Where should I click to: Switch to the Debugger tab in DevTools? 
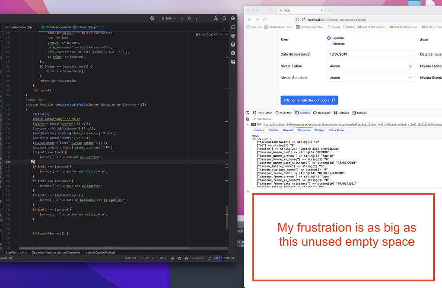coord(322,113)
